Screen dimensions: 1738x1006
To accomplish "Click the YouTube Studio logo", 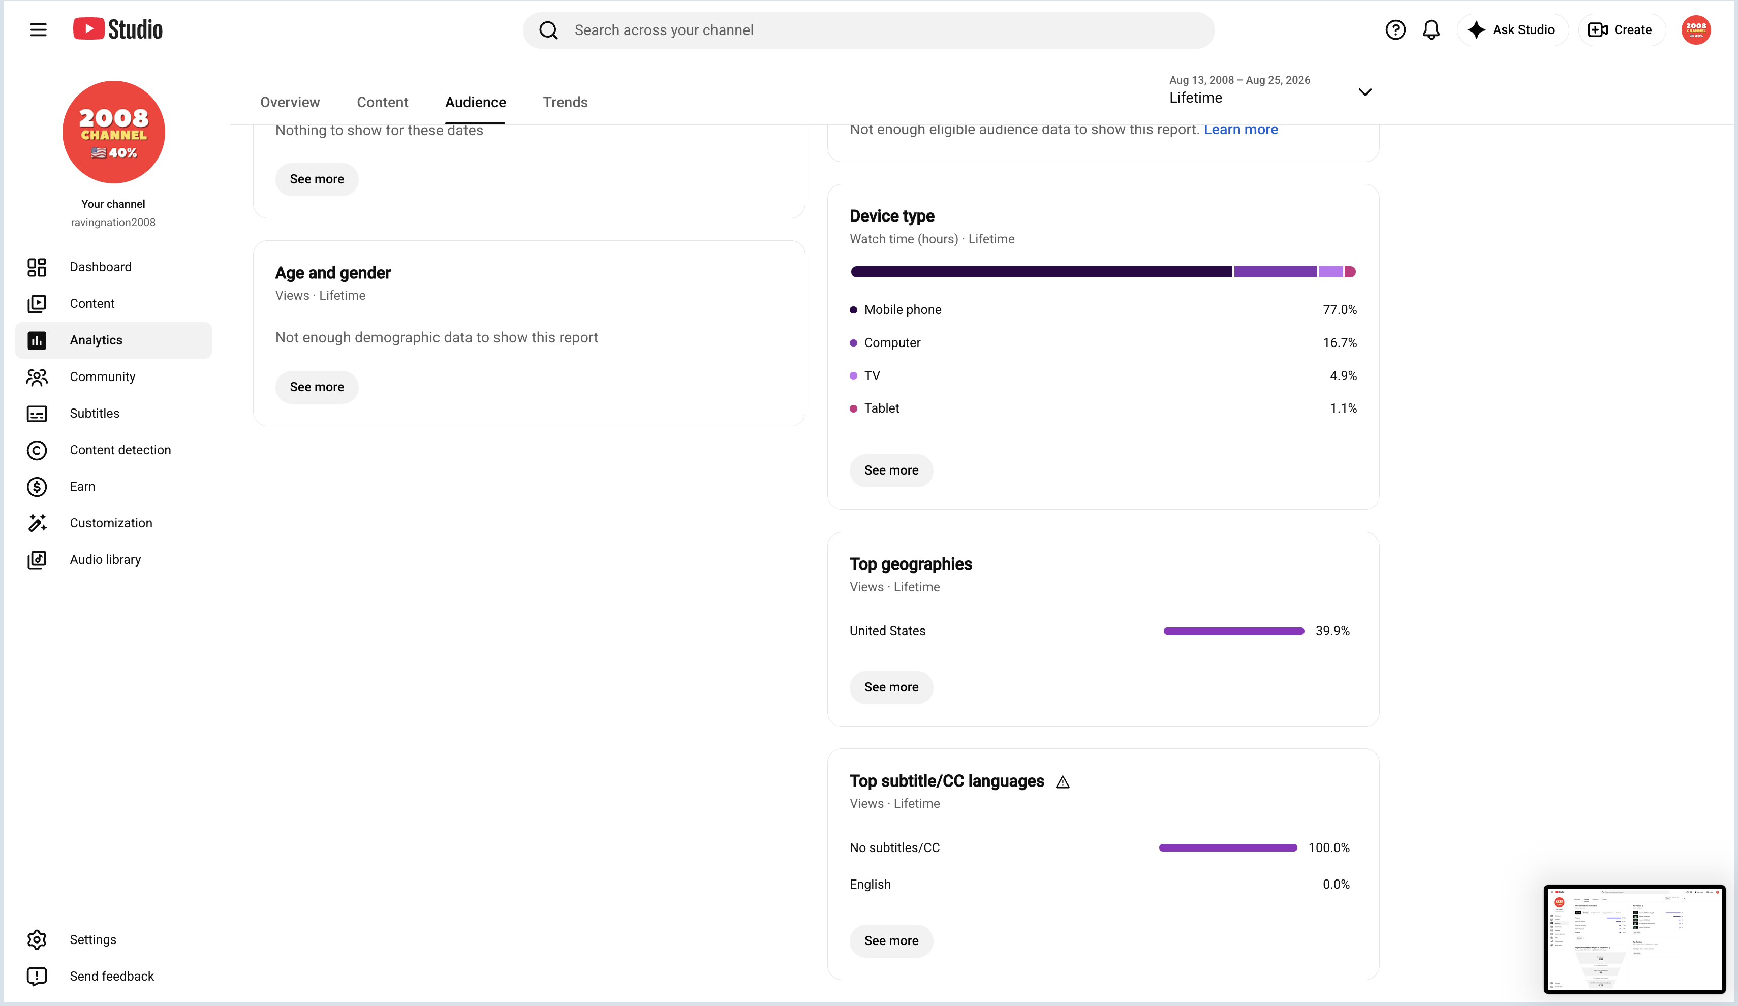I will click(x=118, y=29).
